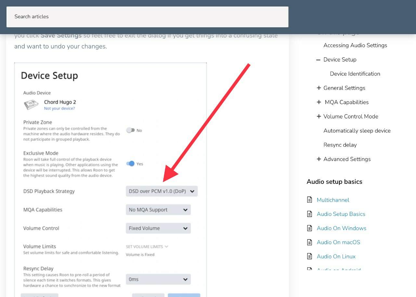Open the Multichannel article link

coord(333,200)
